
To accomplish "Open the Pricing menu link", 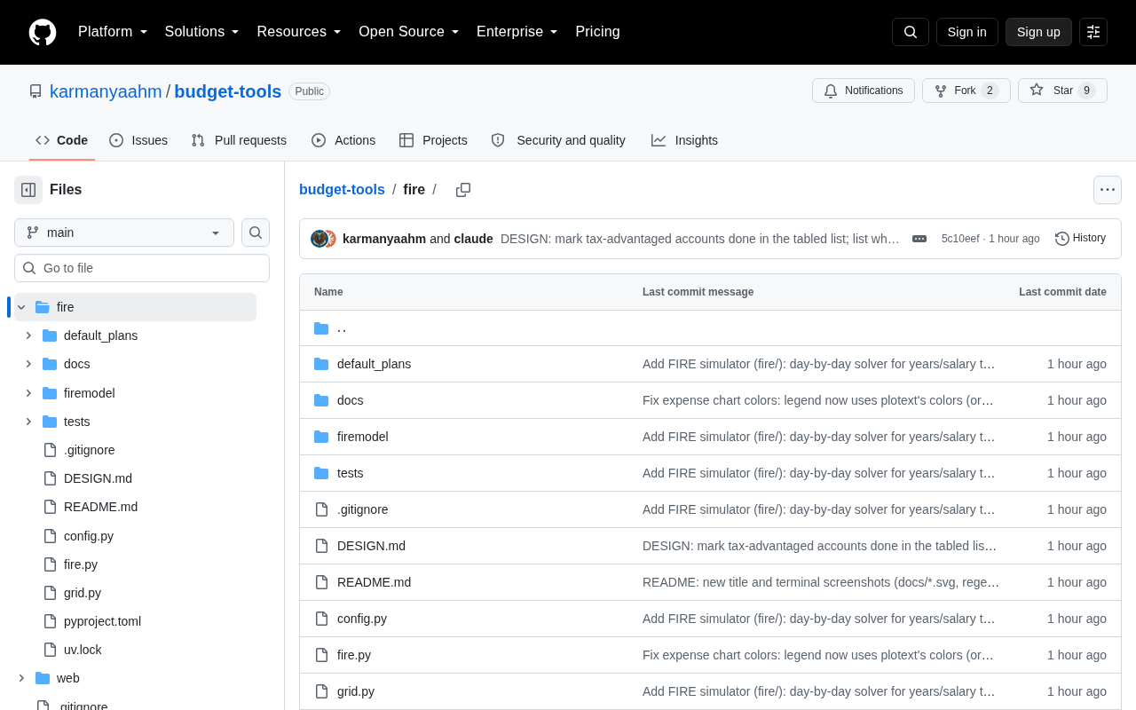I will (597, 32).
